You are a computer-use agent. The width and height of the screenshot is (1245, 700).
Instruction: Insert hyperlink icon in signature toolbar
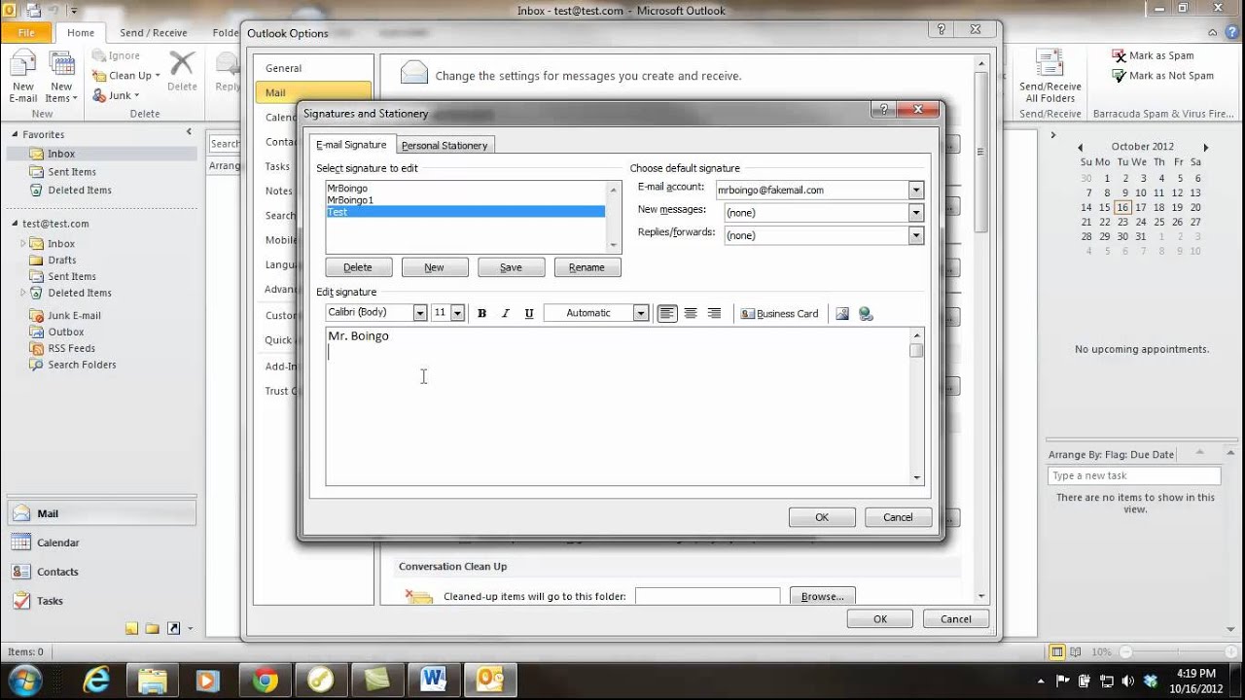click(x=866, y=313)
